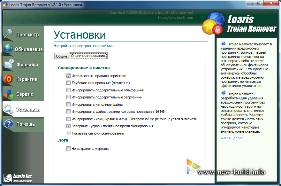Check 'Игнорировать подозрительные загрузчики'
This screenshot has width=281, height=186.
click(68, 97)
